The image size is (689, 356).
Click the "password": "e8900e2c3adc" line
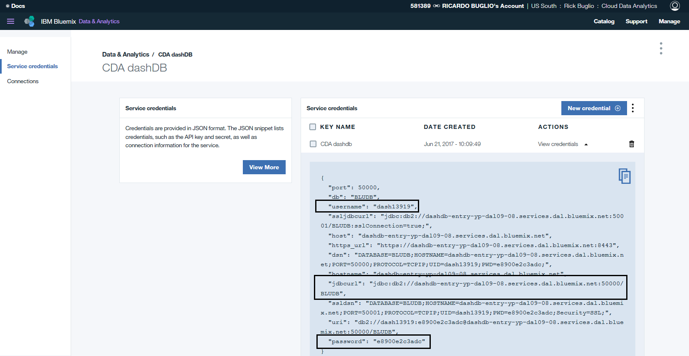click(x=377, y=341)
